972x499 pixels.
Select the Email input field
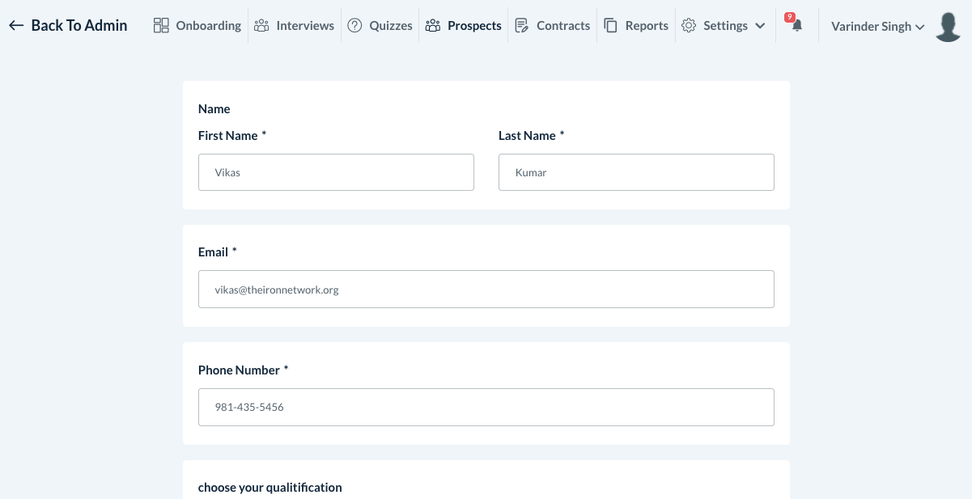[x=486, y=289]
